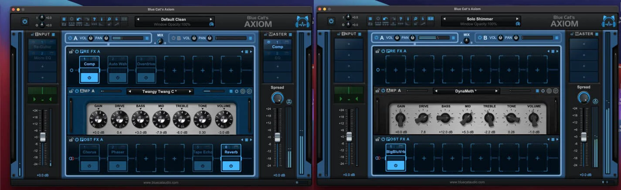Select next amp model after Twangy Twang C
Screen dimensions: 621x190
[x=190, y=92]
